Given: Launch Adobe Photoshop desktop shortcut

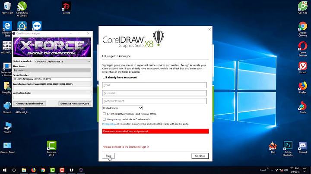Looking at the screenshot, I should point(288,149).
